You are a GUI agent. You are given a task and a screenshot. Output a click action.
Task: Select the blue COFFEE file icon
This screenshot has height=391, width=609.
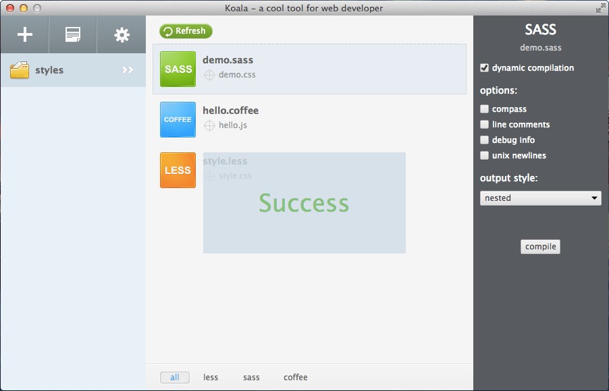178,119
